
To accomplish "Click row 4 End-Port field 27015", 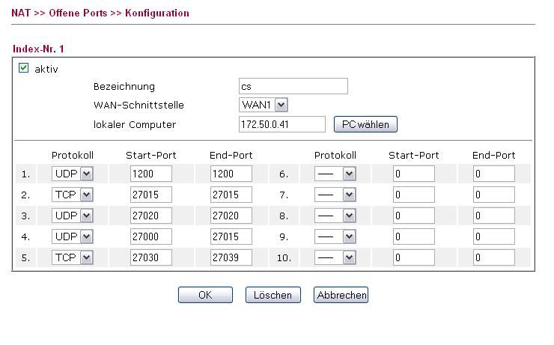I will [231, 236].
